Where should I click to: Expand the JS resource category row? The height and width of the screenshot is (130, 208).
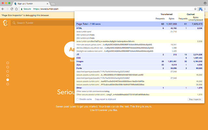coord(78,54)
